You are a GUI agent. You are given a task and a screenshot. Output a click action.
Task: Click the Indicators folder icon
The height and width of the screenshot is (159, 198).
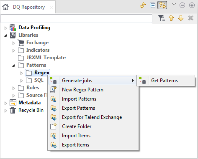pos(21,50)
